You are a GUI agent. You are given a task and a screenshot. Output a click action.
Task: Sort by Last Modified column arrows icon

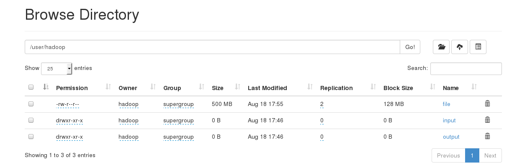310,87
